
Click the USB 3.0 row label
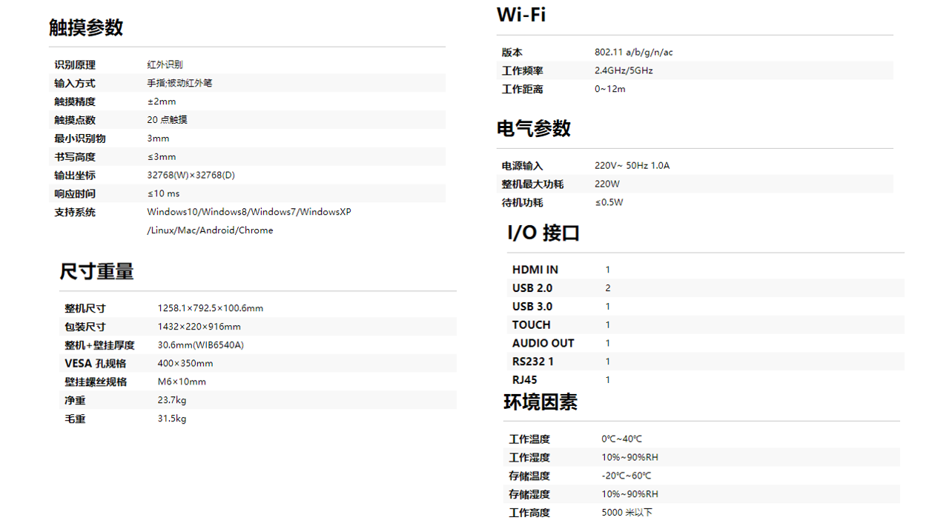click(x=532, y=307)
